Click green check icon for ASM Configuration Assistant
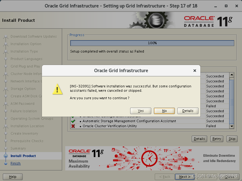Screen dimensions: 242x181 (x=73, y=121)
